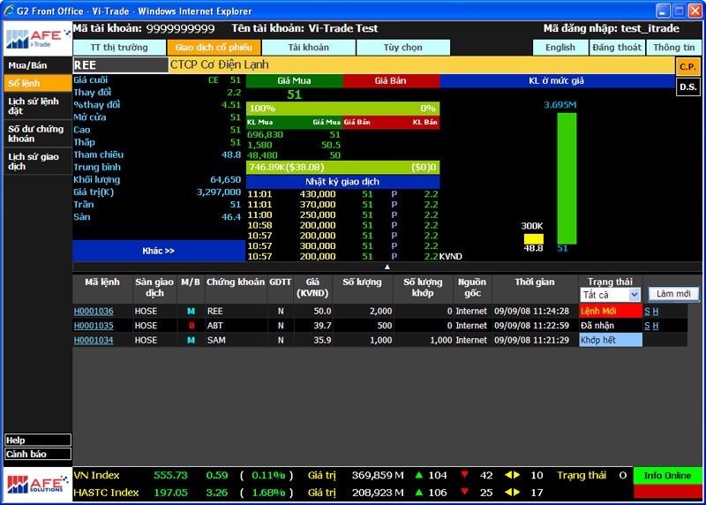Click the 11:00 250,000 trade log row
This screenshot has width=706, height=505.
tap(342, 215)
